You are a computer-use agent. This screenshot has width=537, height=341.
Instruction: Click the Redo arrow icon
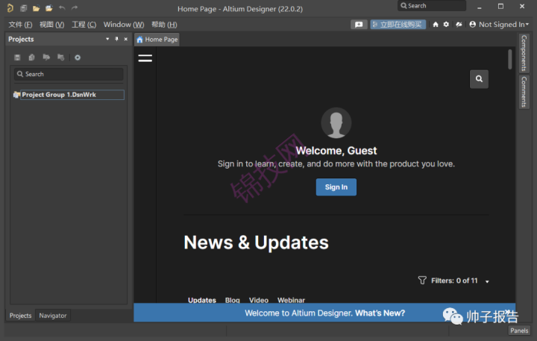pos(75,8)
